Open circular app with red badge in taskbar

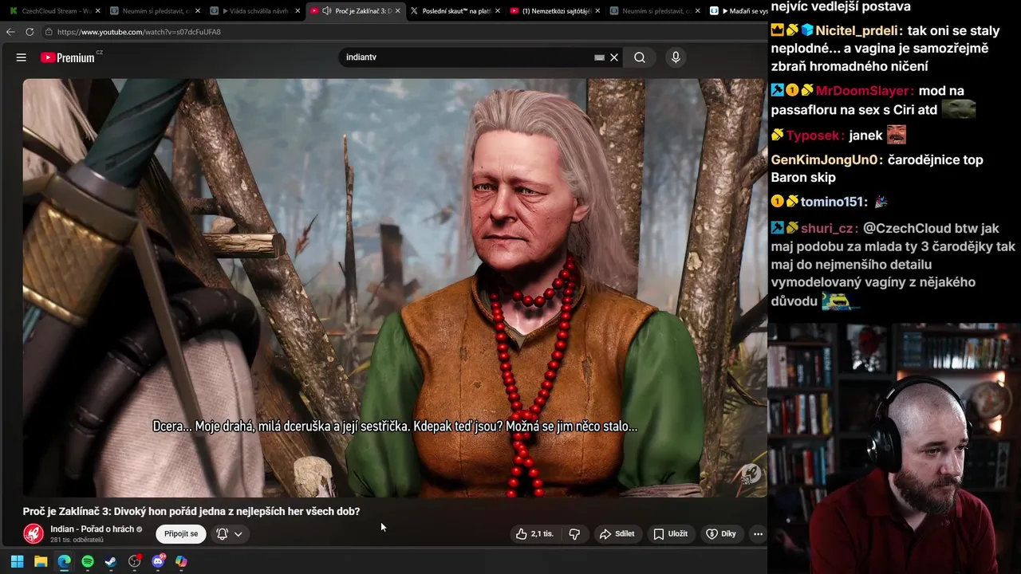[x=135, y=561]
